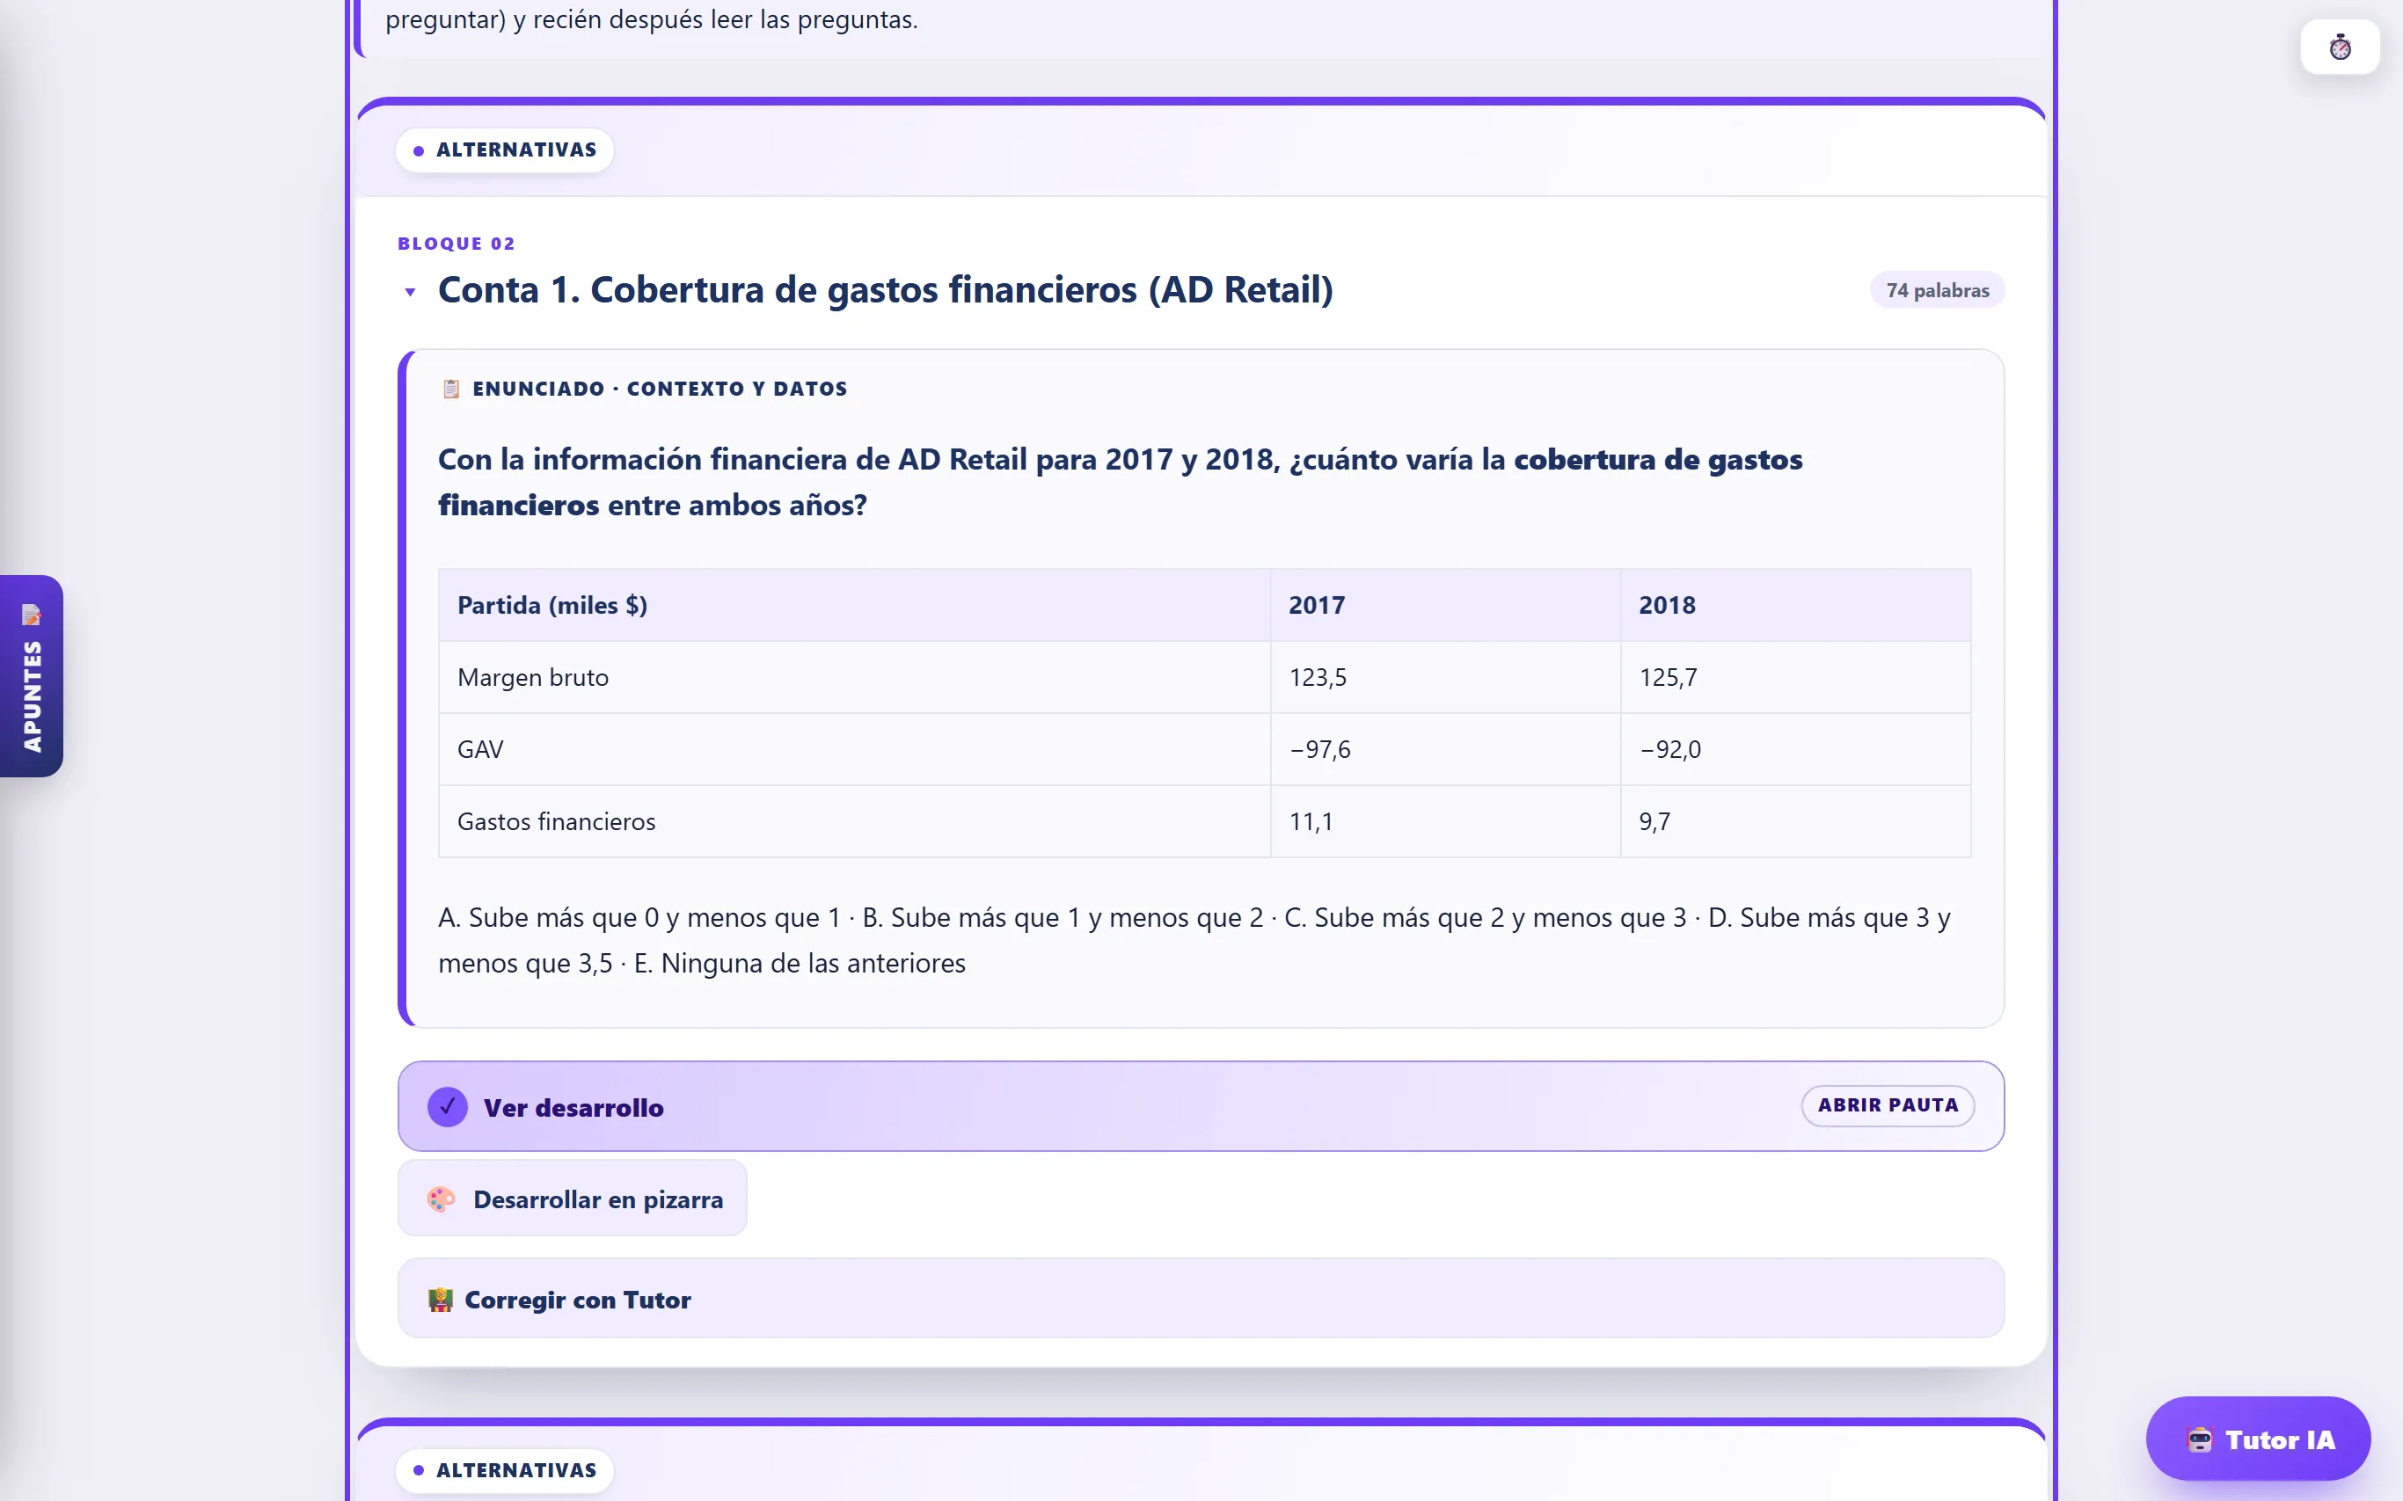This screenshot has width=2403, height=1501.
Task: Collapse the Conta 1 section triangle
Action: coord(410,292)
